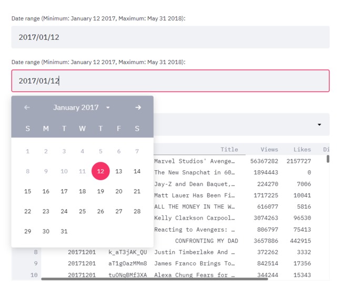Image resolution: width=353 pixels, height=301 pixels.
Task: Select highlighted day 12 in calendar
Action: tap(100, 171)
